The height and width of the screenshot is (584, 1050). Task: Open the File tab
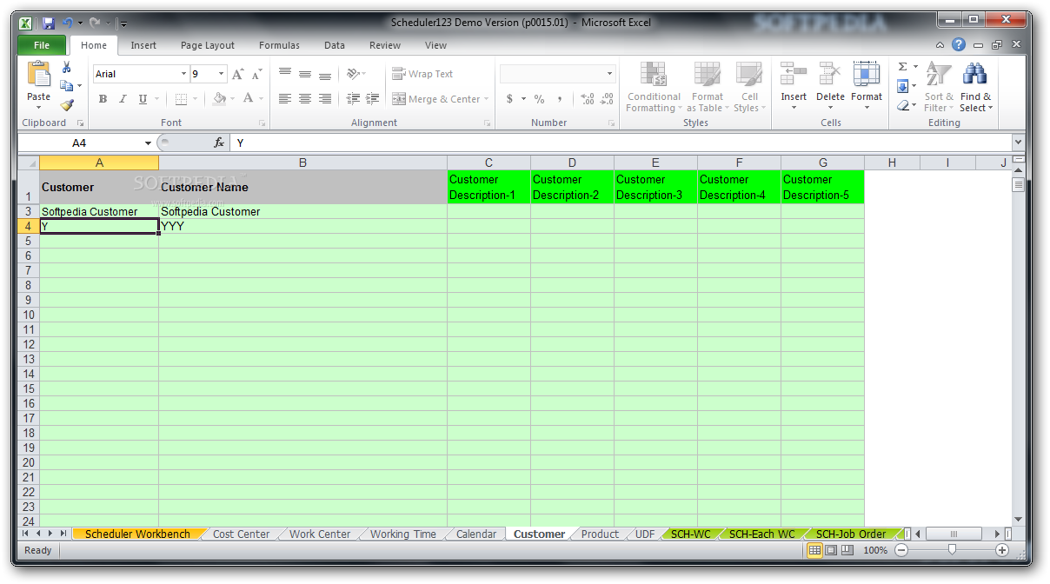(41, 45)
